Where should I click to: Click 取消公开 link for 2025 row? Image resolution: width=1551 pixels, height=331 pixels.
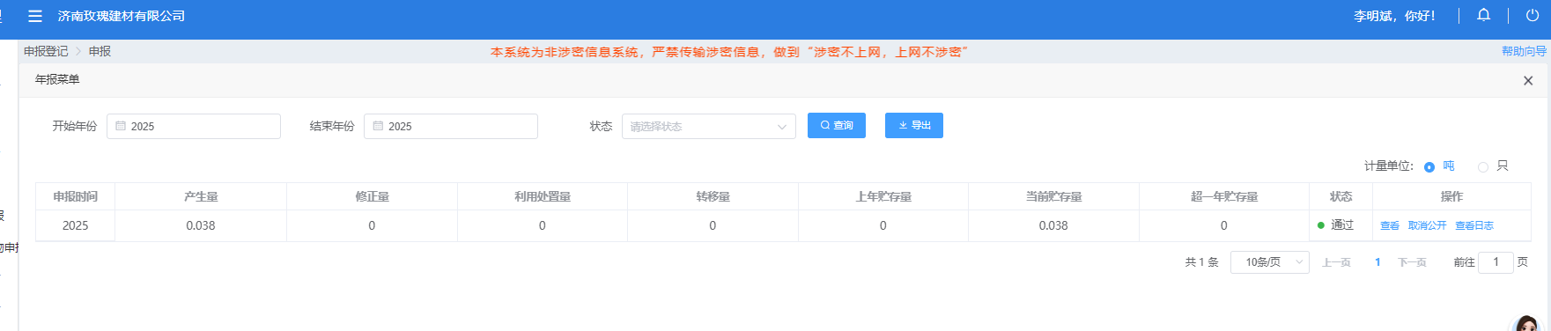pyautogui.click(x=1427, y=226)
